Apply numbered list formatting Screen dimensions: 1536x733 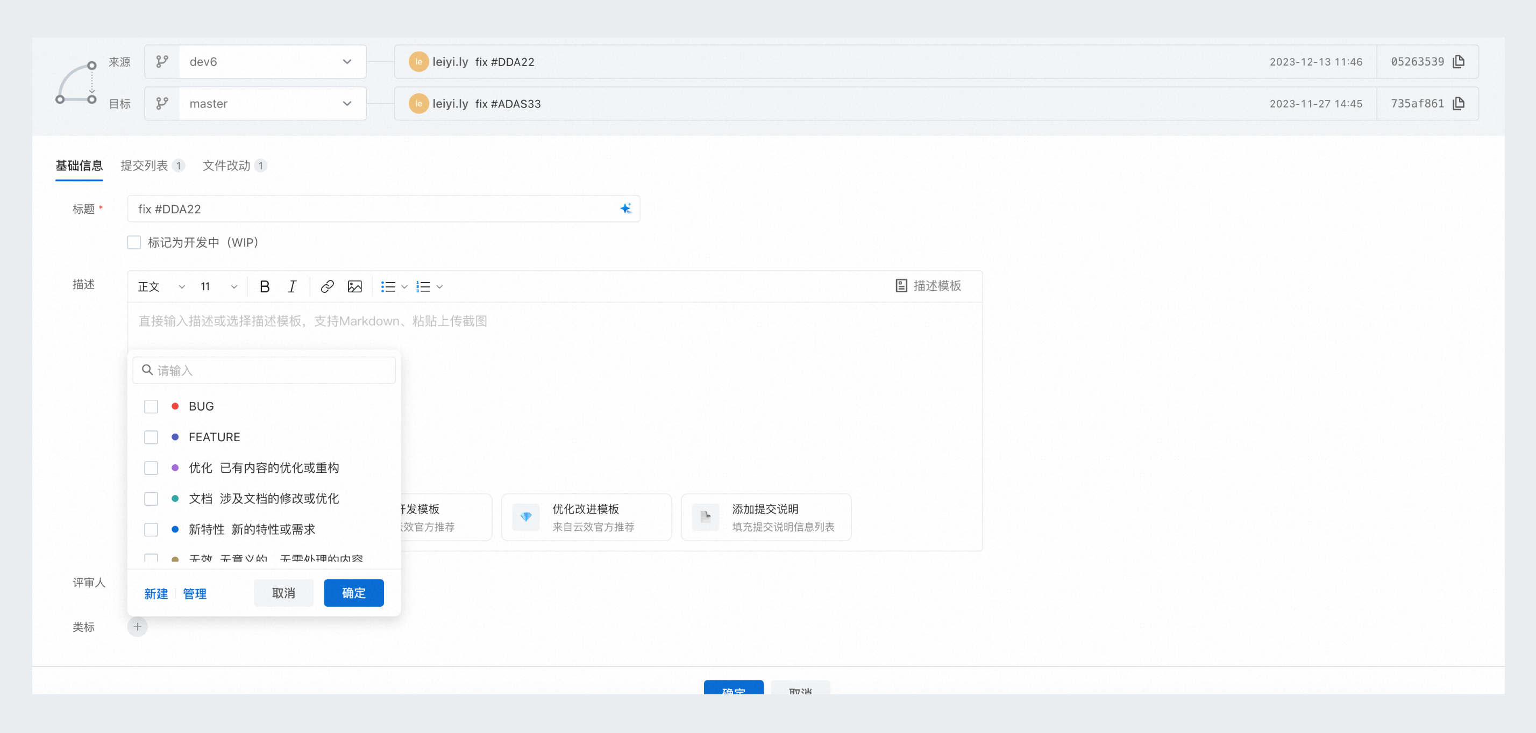pyautogui.click(x=423, y=286)
